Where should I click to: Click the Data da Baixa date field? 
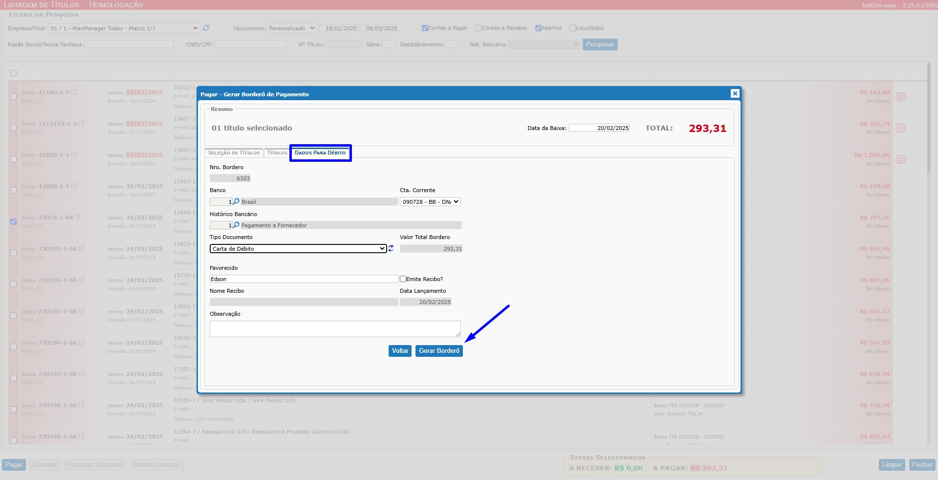click(x=599, y=128)
